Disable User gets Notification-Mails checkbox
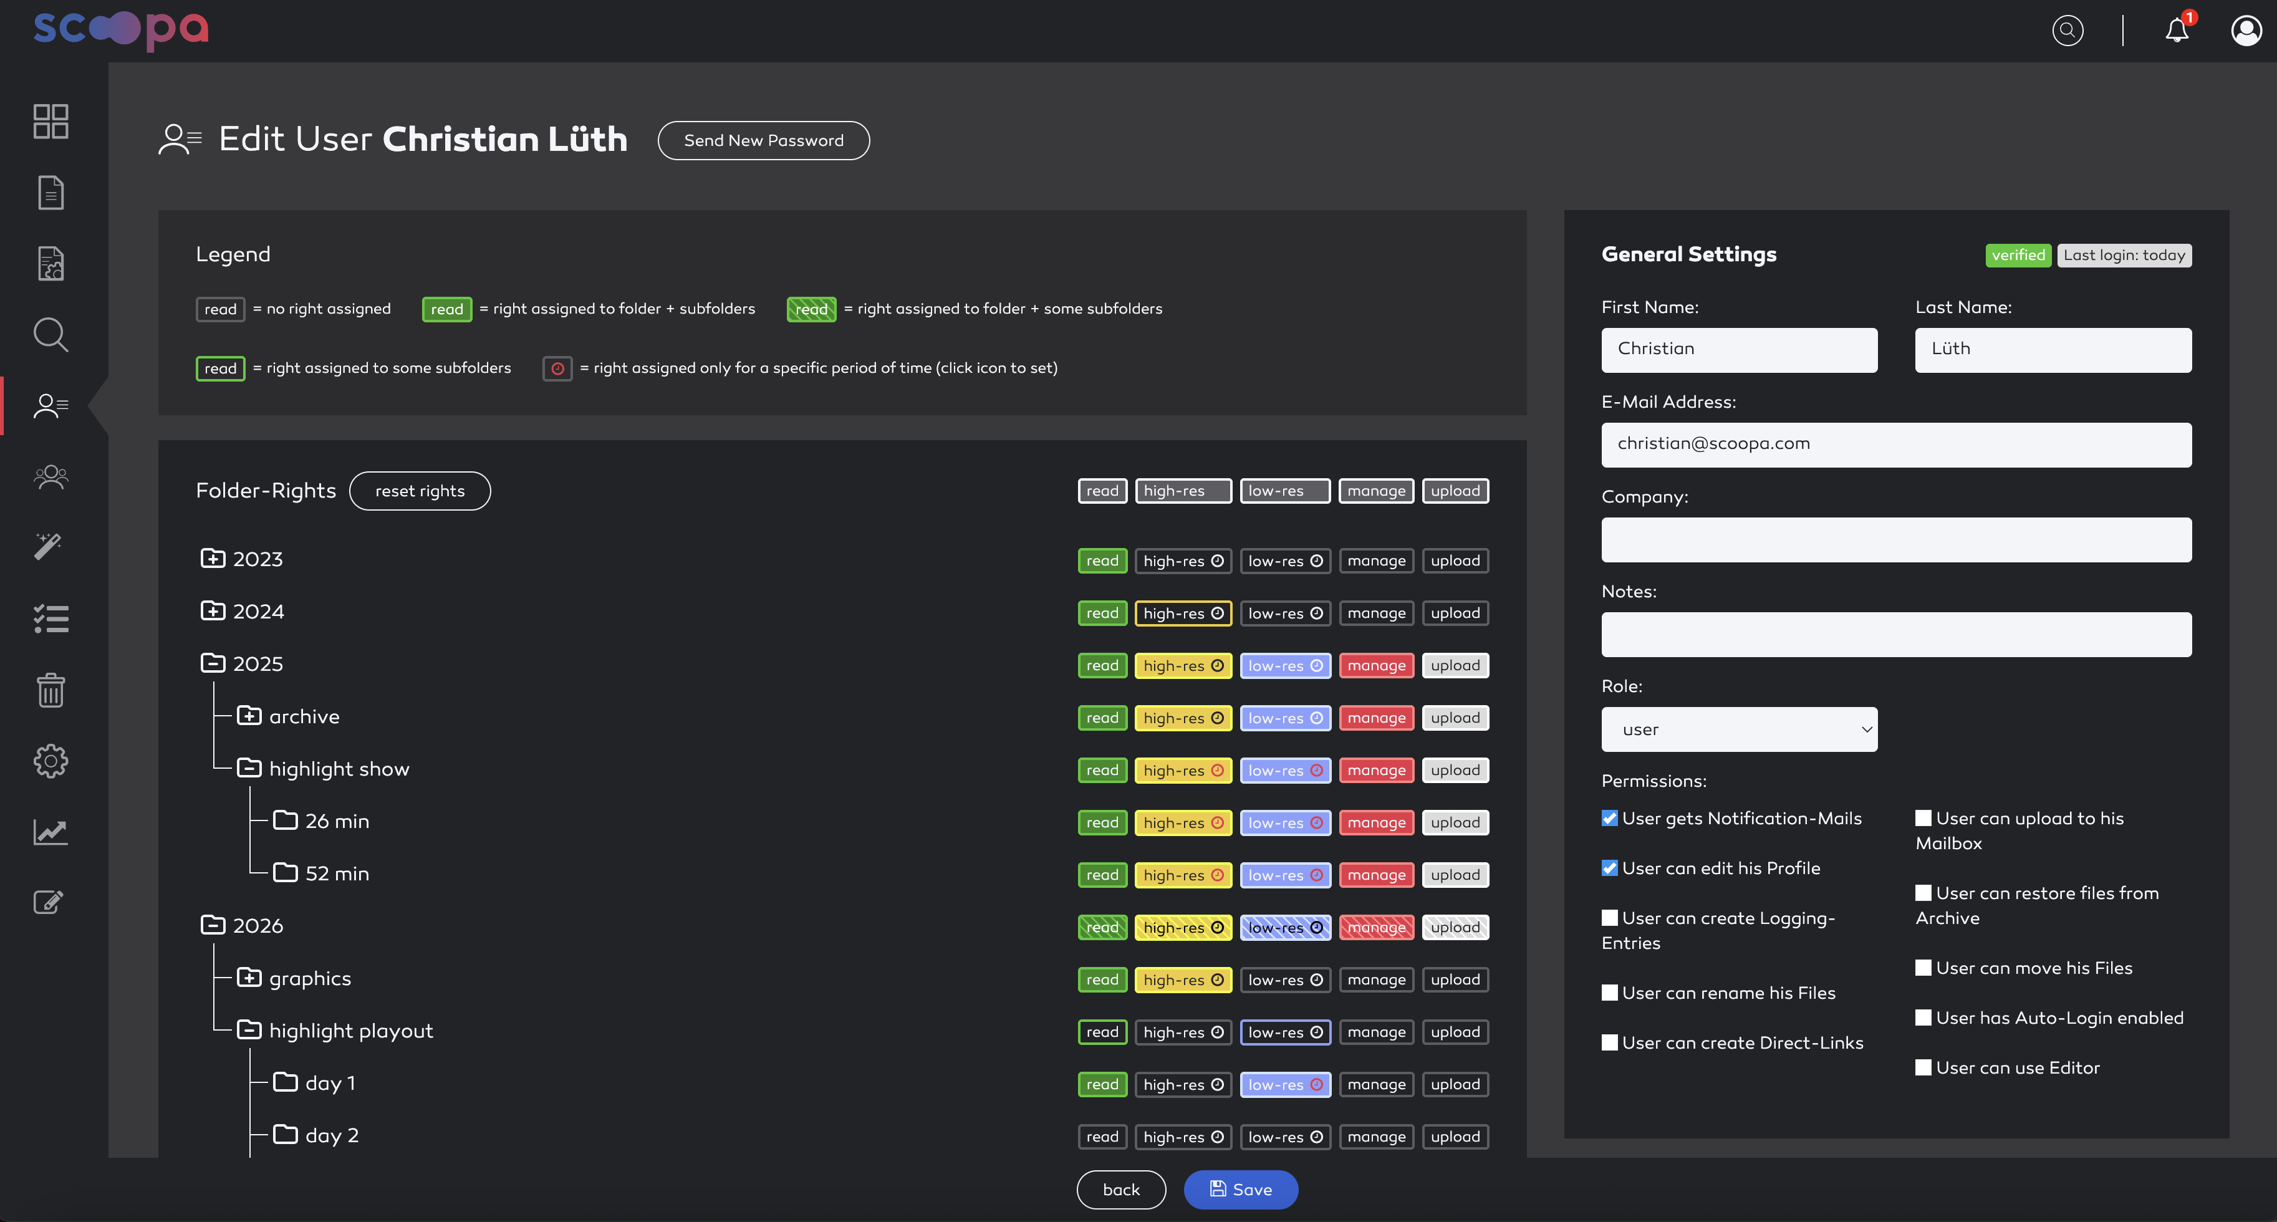 1610,818
